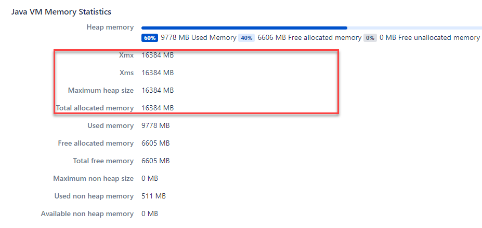Click the 0 MB Free unallocated memory legend
This screenshot has height=228, width=482.
tap(429, 38)
